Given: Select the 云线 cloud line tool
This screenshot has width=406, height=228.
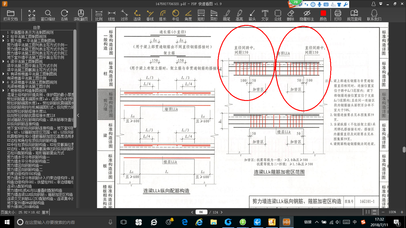Looking at the screenshot, I should (x=278, y=15).
